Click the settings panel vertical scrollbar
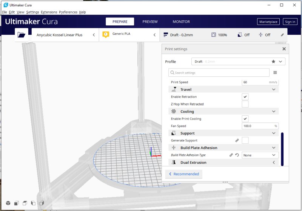Screen dimensions: 302x211 (x=282, y=149)
